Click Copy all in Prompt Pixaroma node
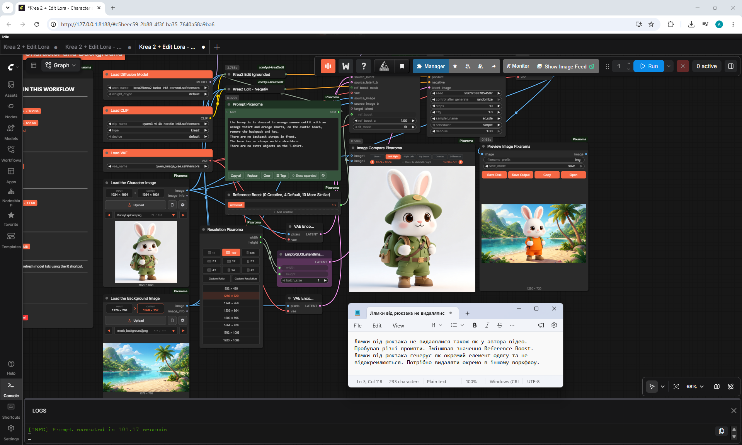The height and width of the screenshot is (445, 742). click(236, 176)
